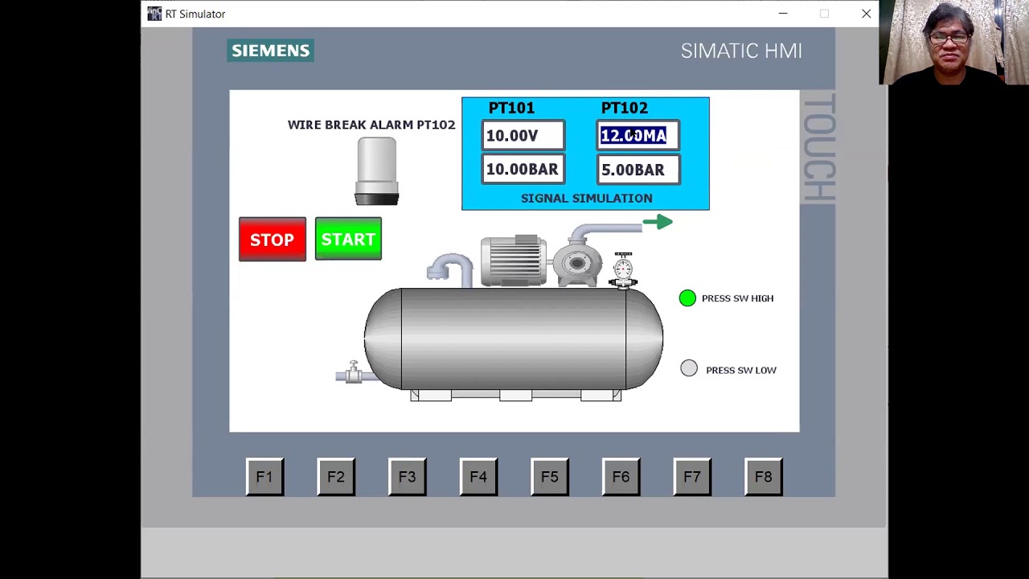Click the F1 function key
Image resolution: width=1029 pixels, height=579 pixels.
[x=264, y=477]
